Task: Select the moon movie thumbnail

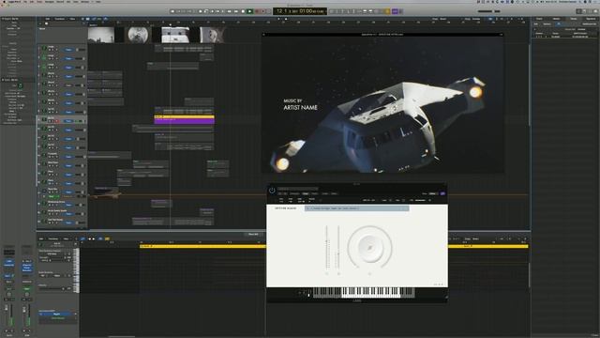Action: [138, 35]
